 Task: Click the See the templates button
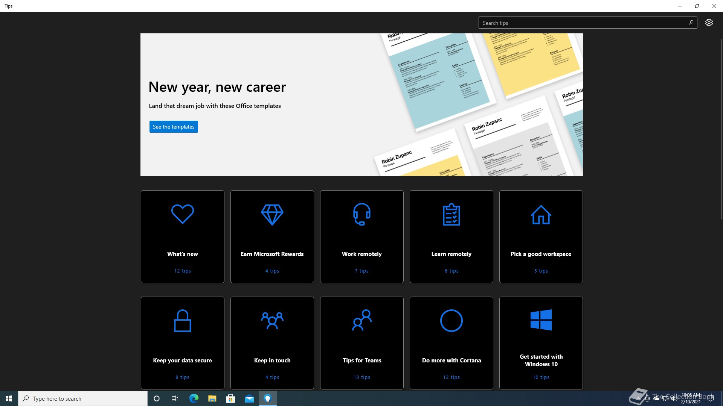(x=174, y=127)
